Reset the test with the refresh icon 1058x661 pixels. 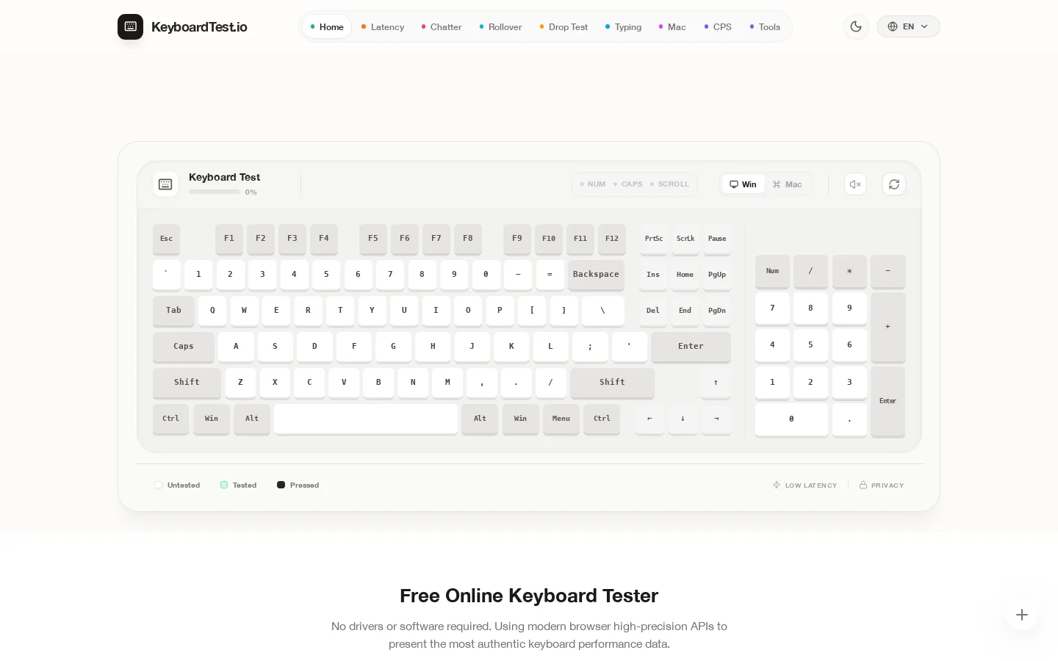tap(894, 184)
